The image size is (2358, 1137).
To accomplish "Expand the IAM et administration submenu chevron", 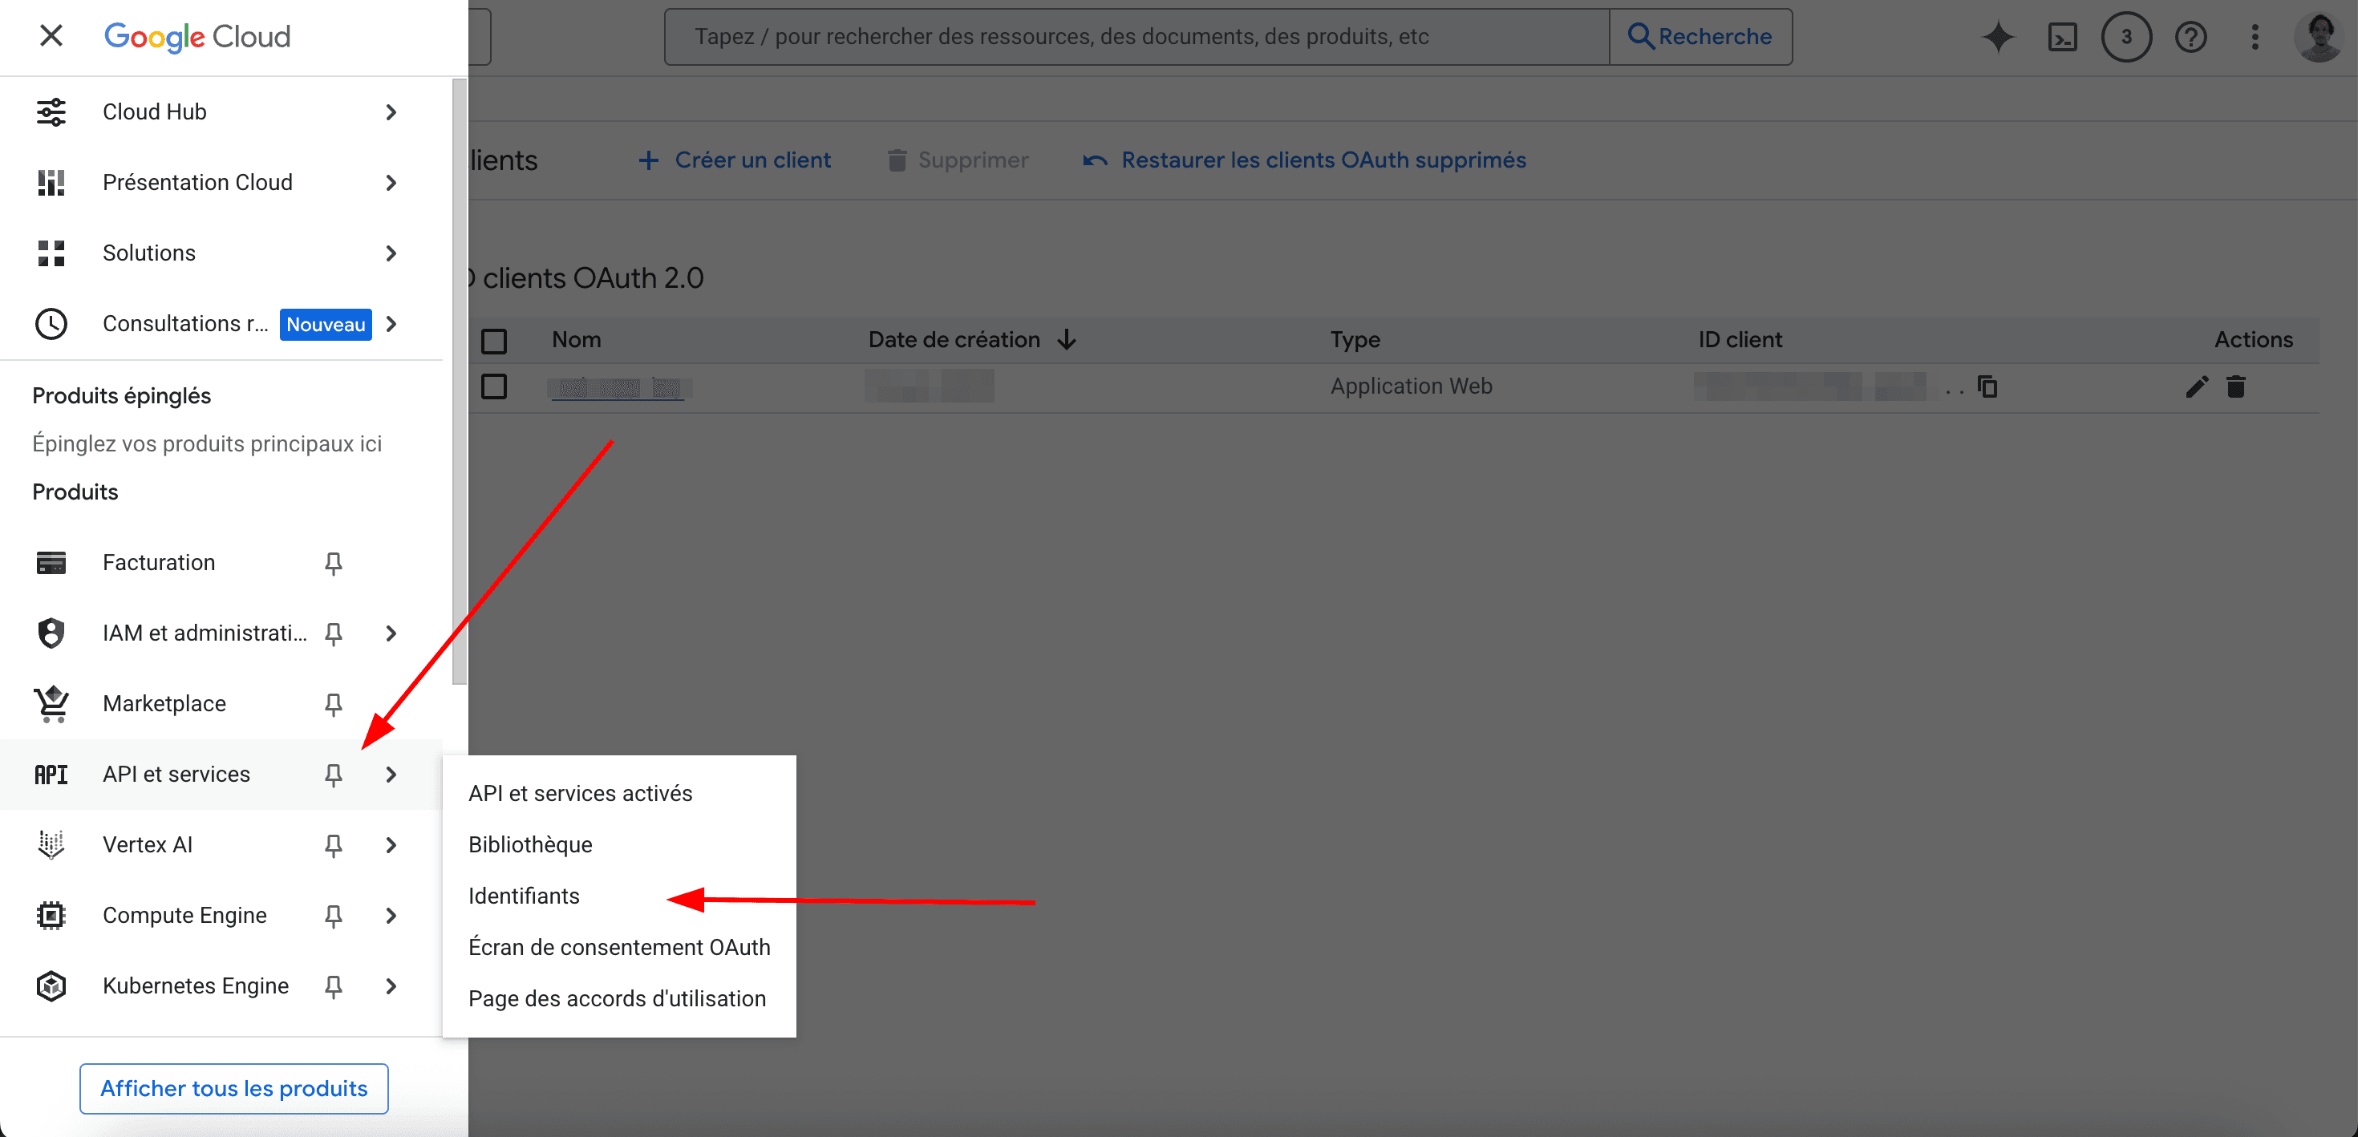I will coord(391,633).
